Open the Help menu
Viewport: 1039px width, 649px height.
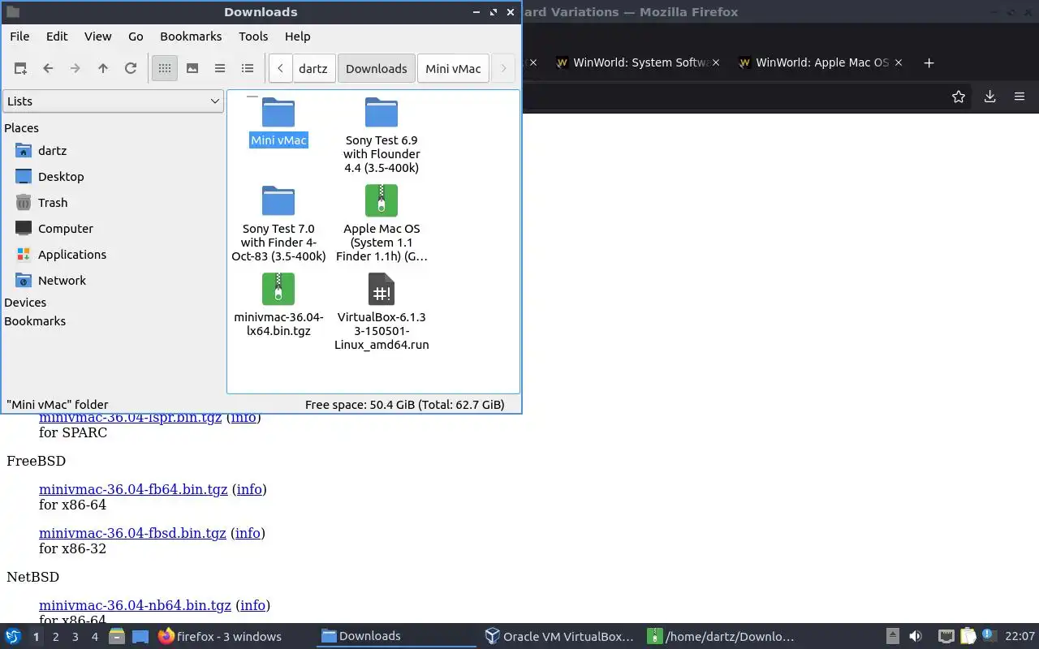click(x=298, y=37)
